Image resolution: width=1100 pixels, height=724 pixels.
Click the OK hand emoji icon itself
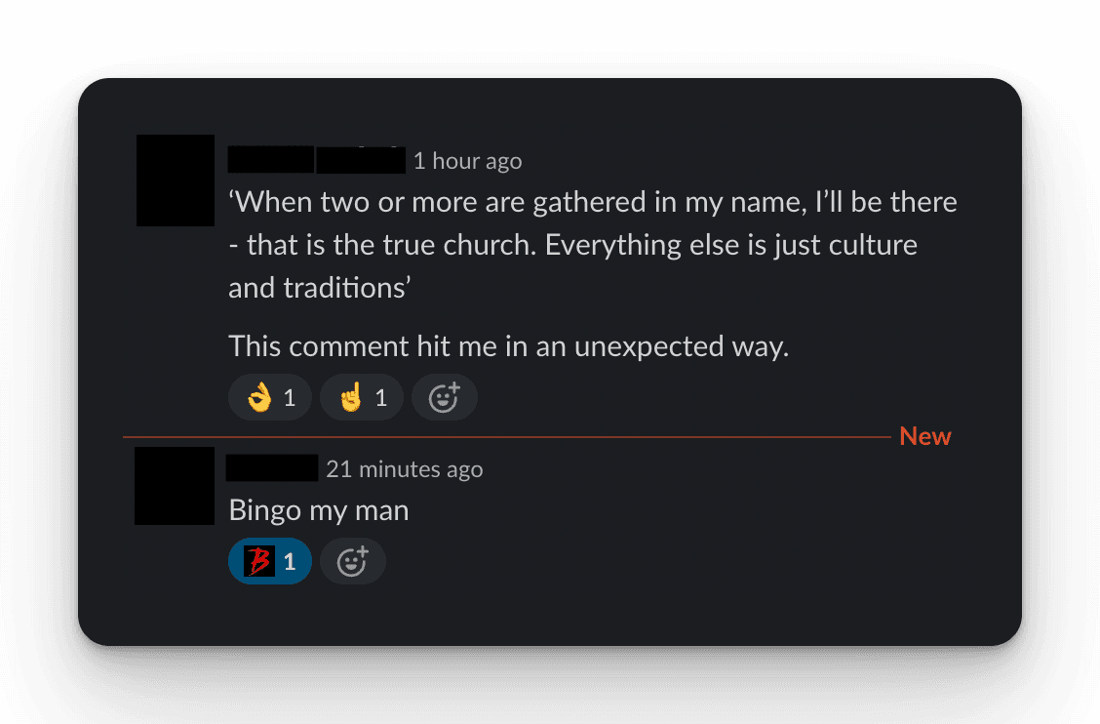[x=258, y=397]
